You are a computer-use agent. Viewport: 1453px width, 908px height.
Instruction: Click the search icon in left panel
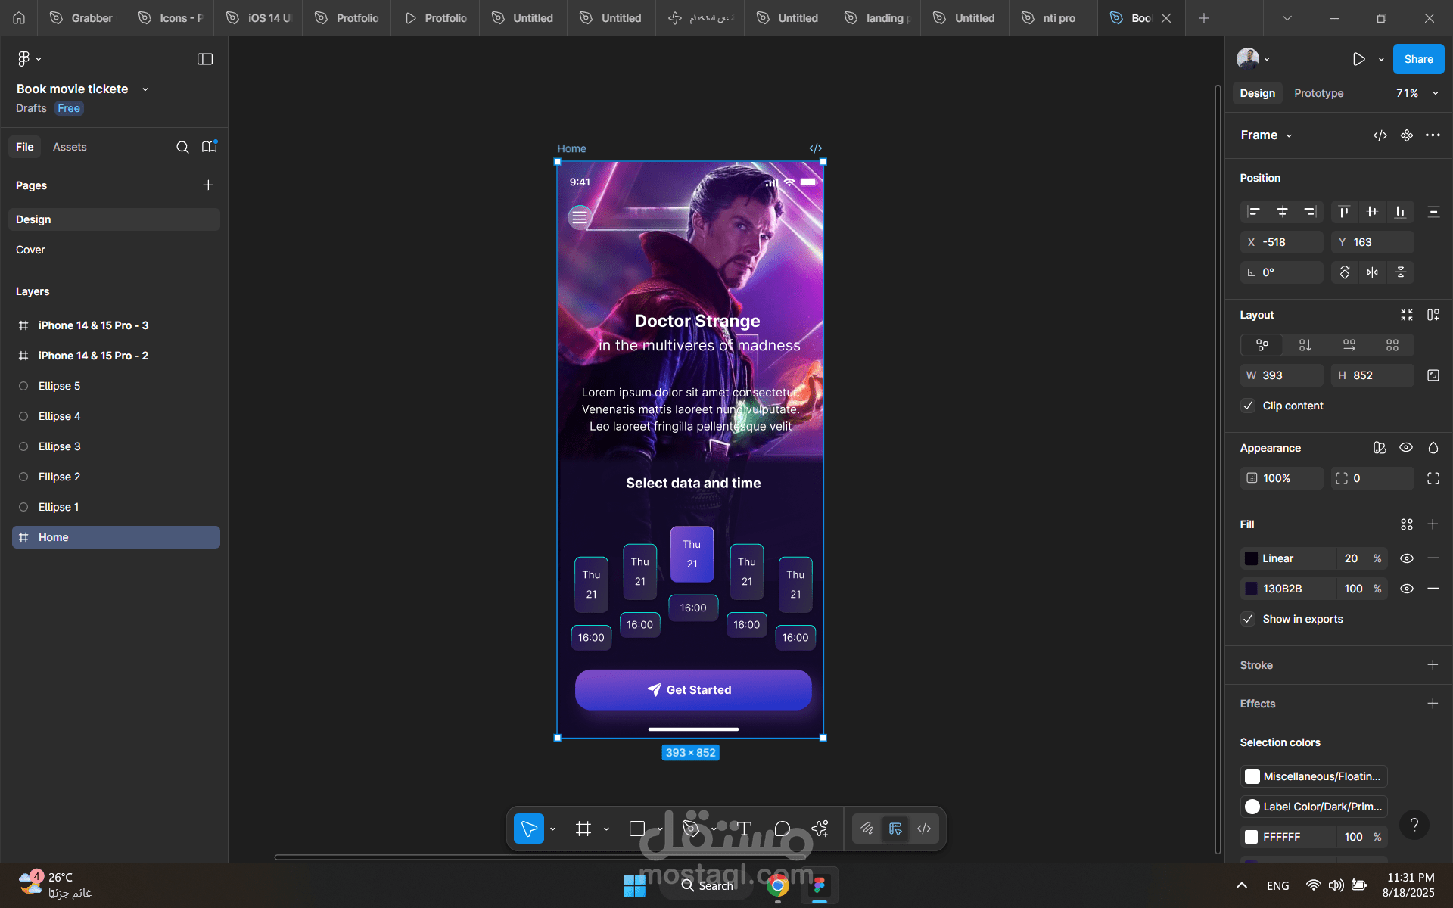[x=182, y=147]
